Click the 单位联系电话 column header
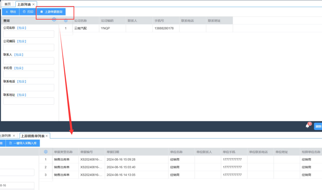This screenshot has height=190, width=322. coord(261,152)
